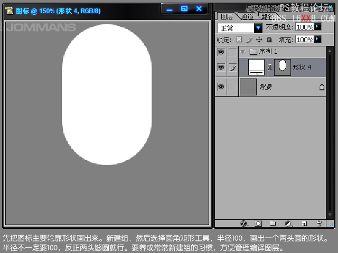The image size is (338, 253).
Task: Open the 填充 fill slider arrow
Action: point(317,39)
